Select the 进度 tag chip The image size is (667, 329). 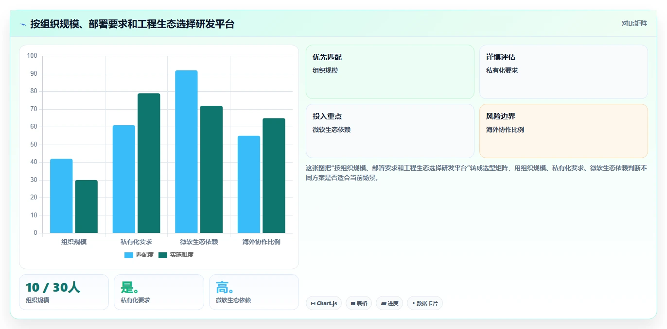(389, 303)
